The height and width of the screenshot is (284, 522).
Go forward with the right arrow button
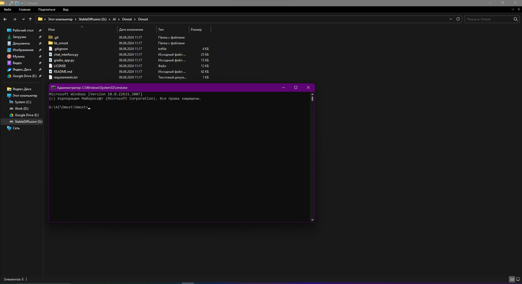click(14, 19)
